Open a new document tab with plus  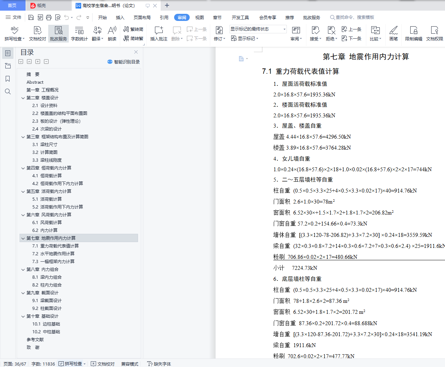pyautogui.click(x=167, y=5)
